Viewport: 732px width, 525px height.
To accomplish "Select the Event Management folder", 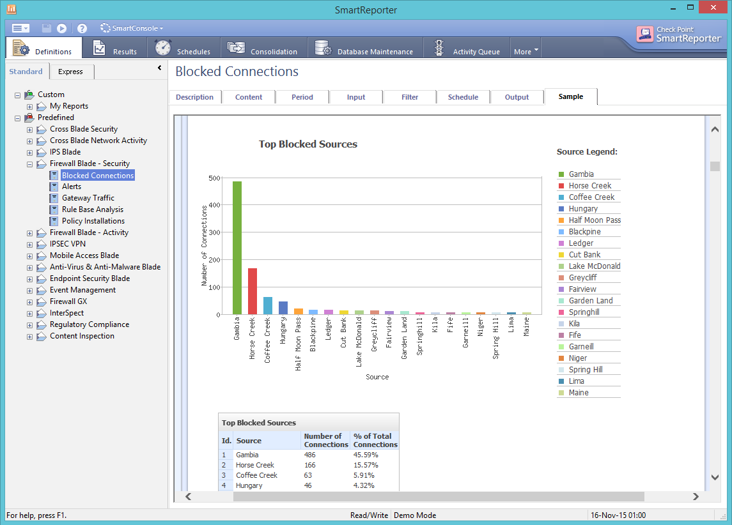I will point(82,290).
